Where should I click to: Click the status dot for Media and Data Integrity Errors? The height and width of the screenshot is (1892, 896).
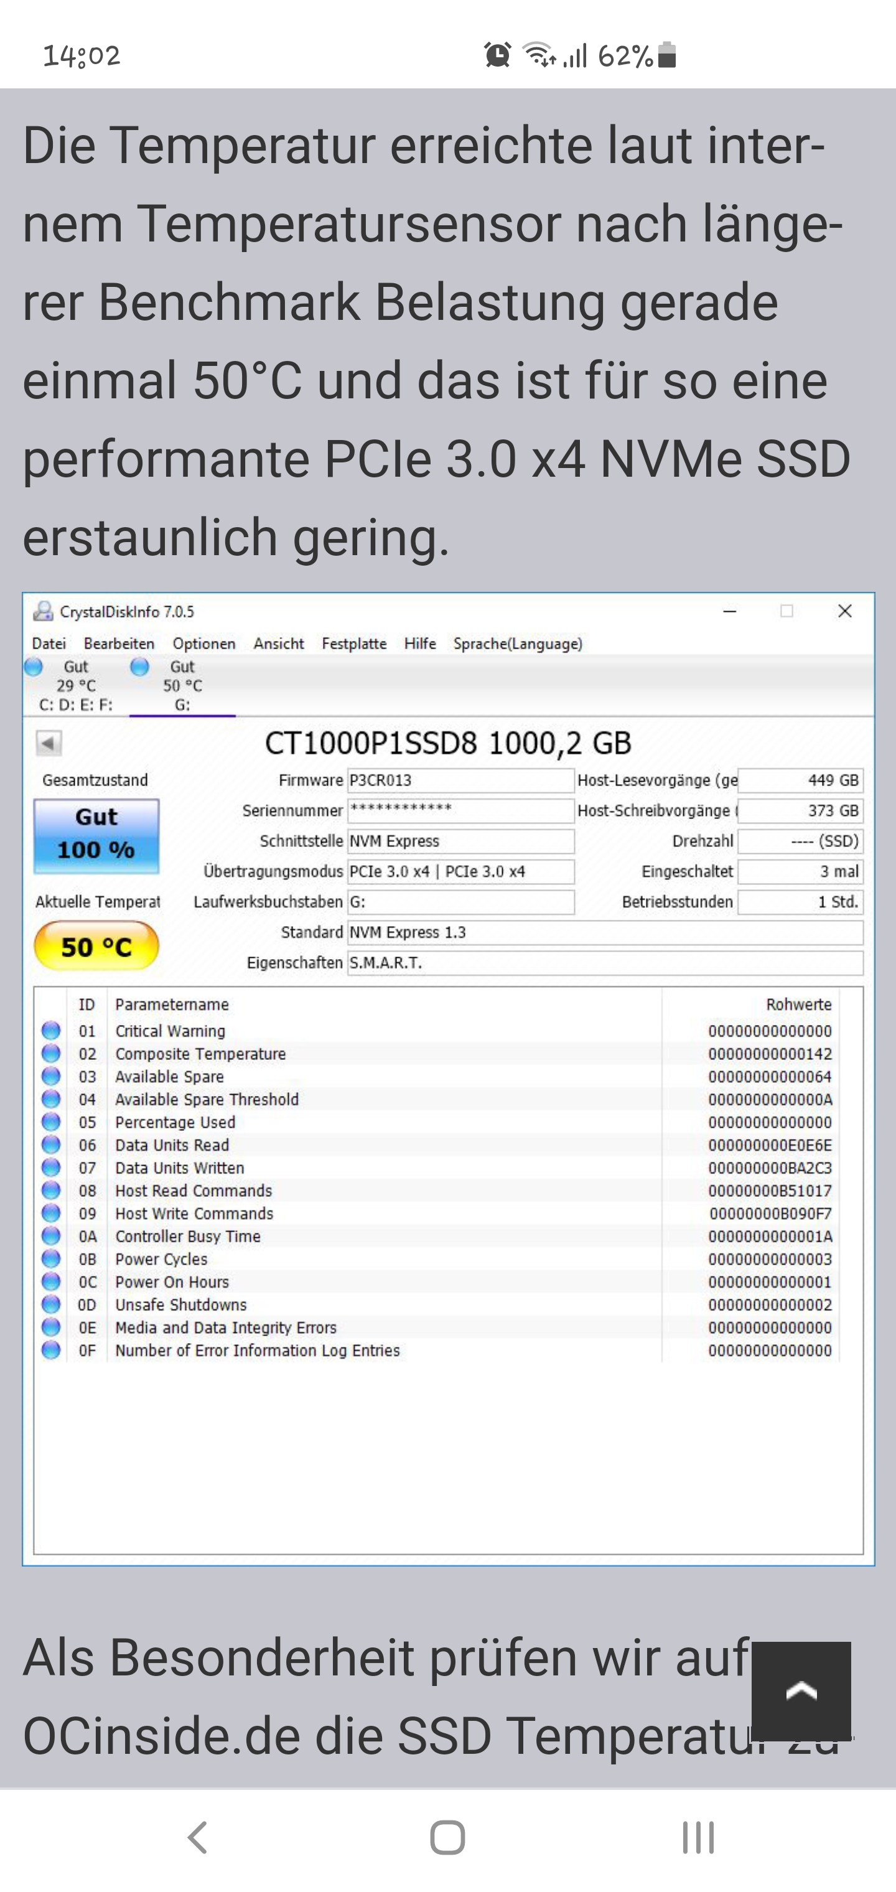(x=50, y=1327)
